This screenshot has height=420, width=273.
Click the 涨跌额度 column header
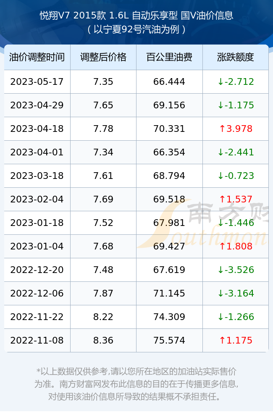click(x=236, y=57)
